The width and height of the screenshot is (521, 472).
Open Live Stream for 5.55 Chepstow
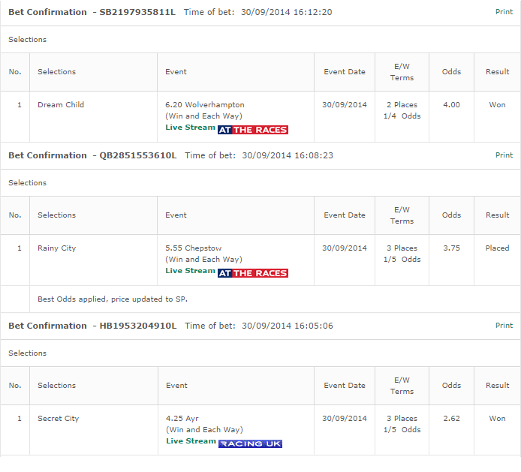(x=190, y=271)
